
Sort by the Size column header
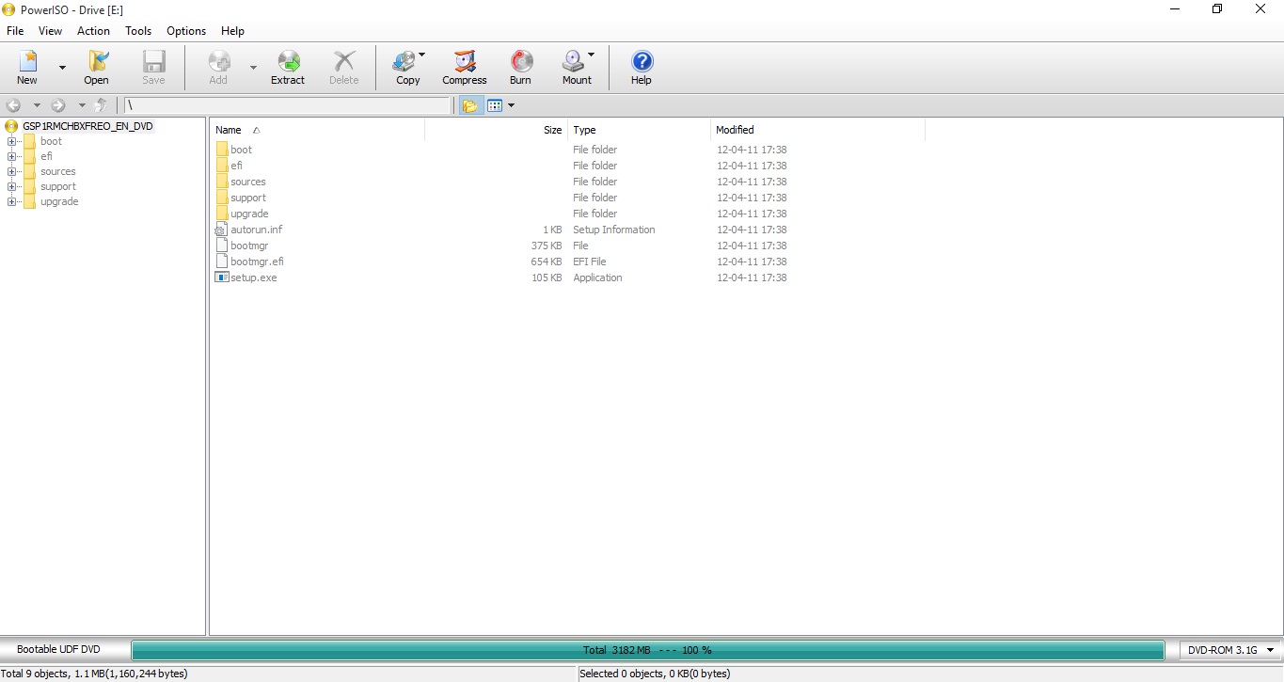pos(497,130)
